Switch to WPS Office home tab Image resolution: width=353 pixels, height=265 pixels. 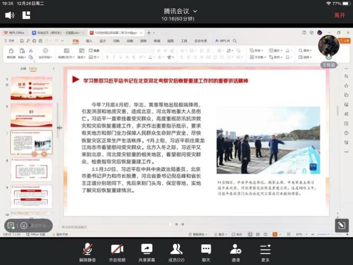click(x=15, y=32)
